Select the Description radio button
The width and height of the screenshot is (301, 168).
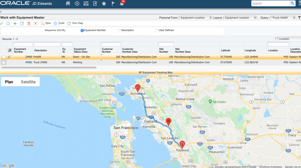pos(119,30)
